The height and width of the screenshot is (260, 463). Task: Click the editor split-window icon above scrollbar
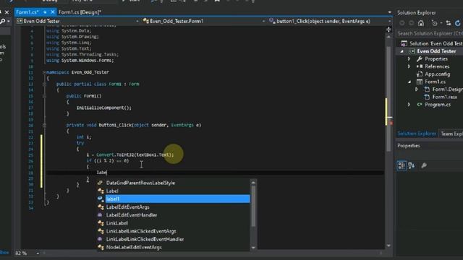tap(388, 29)
